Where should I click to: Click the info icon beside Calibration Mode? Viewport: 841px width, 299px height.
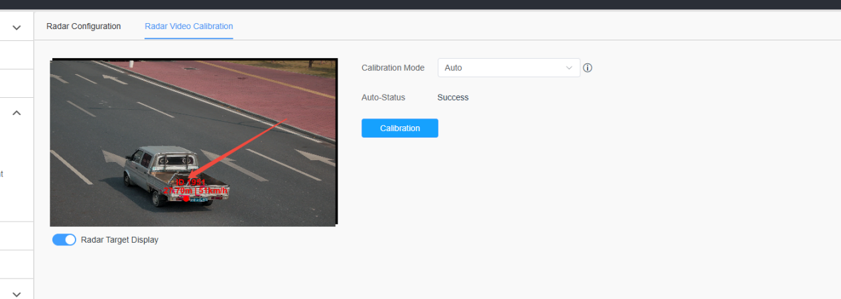587,68
